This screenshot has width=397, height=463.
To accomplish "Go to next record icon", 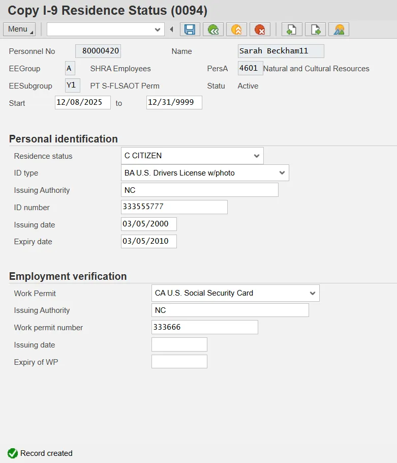I will [315, 30].
